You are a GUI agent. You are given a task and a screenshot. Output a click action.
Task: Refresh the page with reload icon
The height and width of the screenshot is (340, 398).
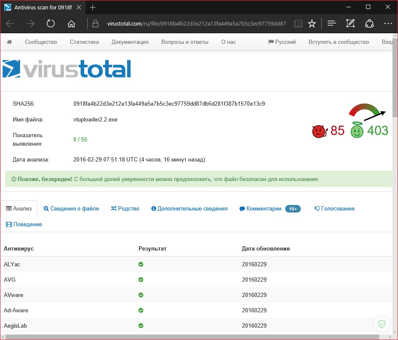pos(51,23)
